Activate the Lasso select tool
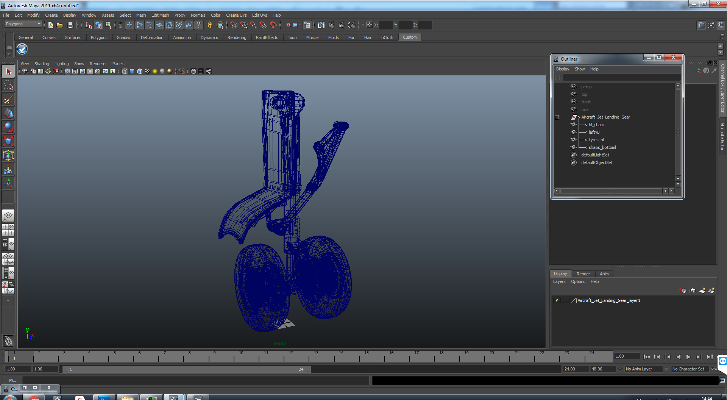The width and height of the screenshot is (727, 400). (8, 86)
